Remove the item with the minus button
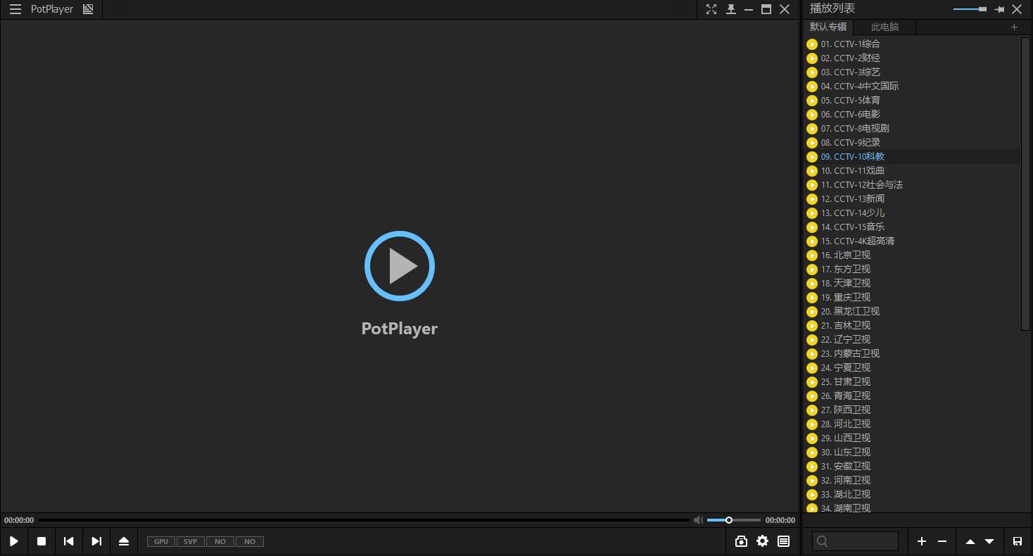 (x=942, y=541)
